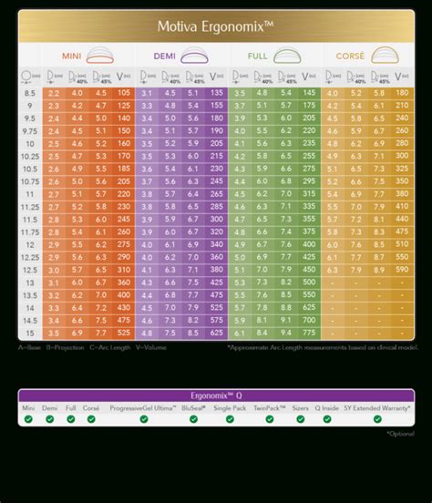Click the CORSÉ 45% arc length header icon
Image resolution: width=432 pixels, height=503 pixels.
380,77
